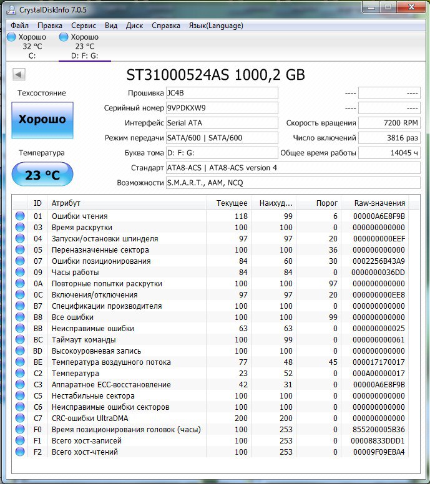The height and width of the screenshot is (484, 430).
Task: Click status orb of Нестабильные сектора row
Action: (20, 395)
